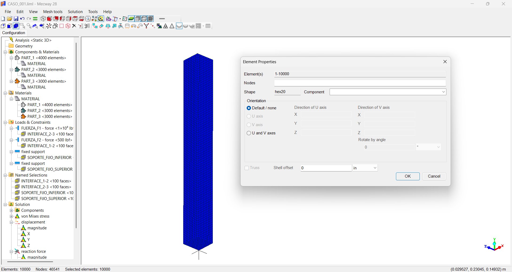Select SOPORTE_FIJO_INFERIOR named selection

point(44,193)
